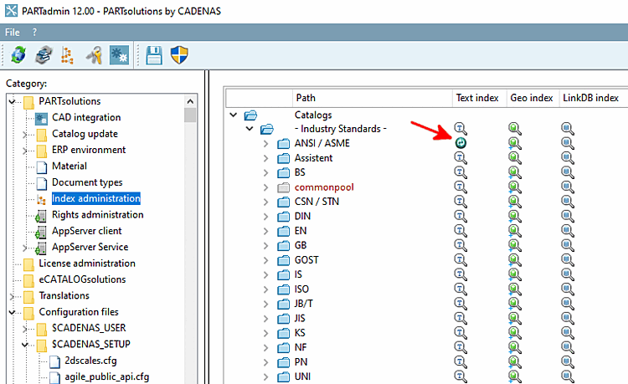Click green update icon in ANSI / ASME row
Viewport: 628px width, 384px height.
pyautogui.click(x=461, y=143)
